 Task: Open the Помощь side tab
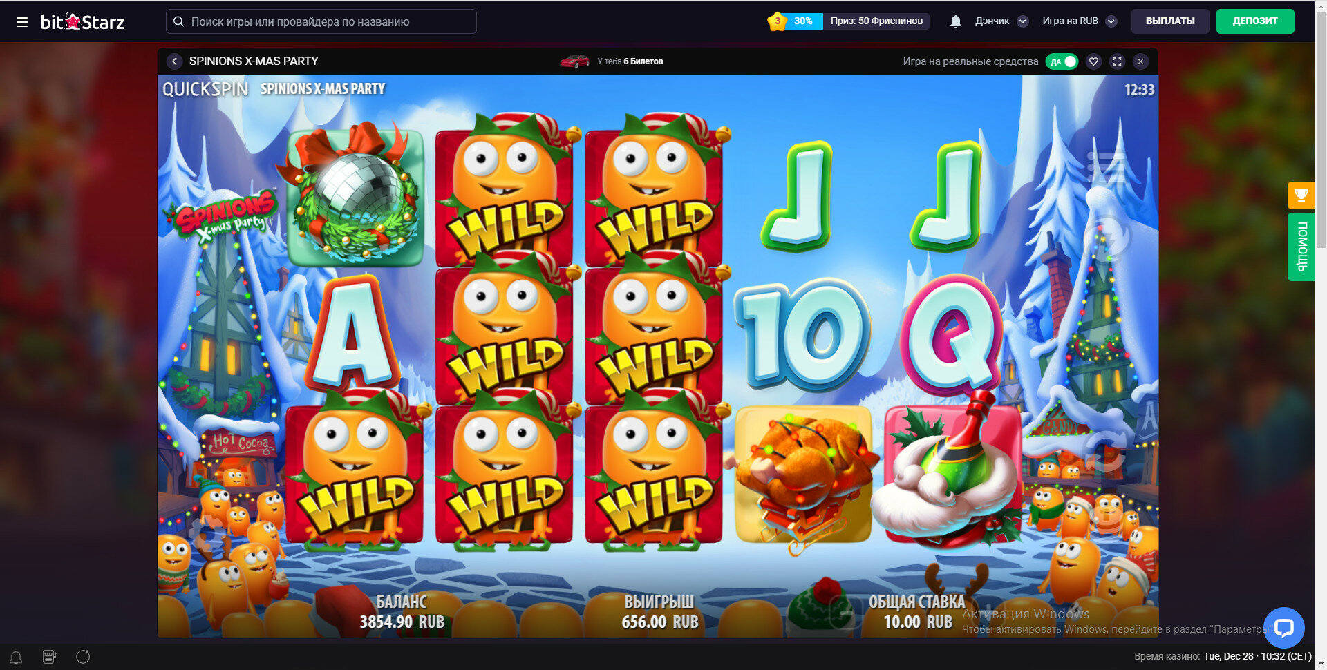click(1301, 247)
